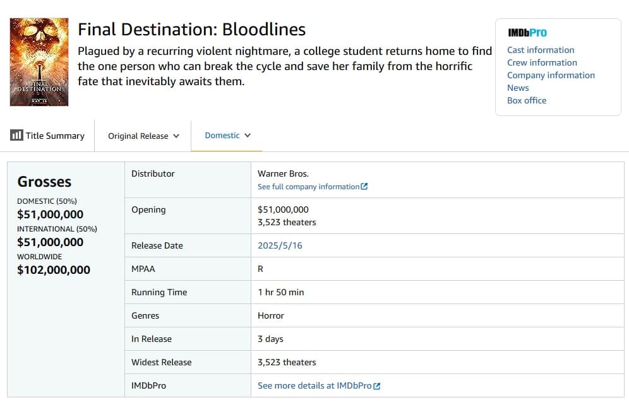
Task: Click the INTERNATIONAL (50%) label
Action: point(57,229)
